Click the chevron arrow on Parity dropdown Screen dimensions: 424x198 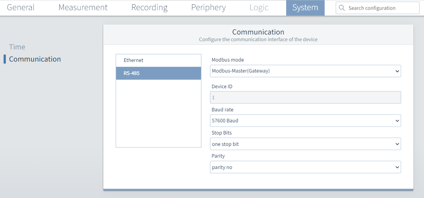tap(397, 167)
